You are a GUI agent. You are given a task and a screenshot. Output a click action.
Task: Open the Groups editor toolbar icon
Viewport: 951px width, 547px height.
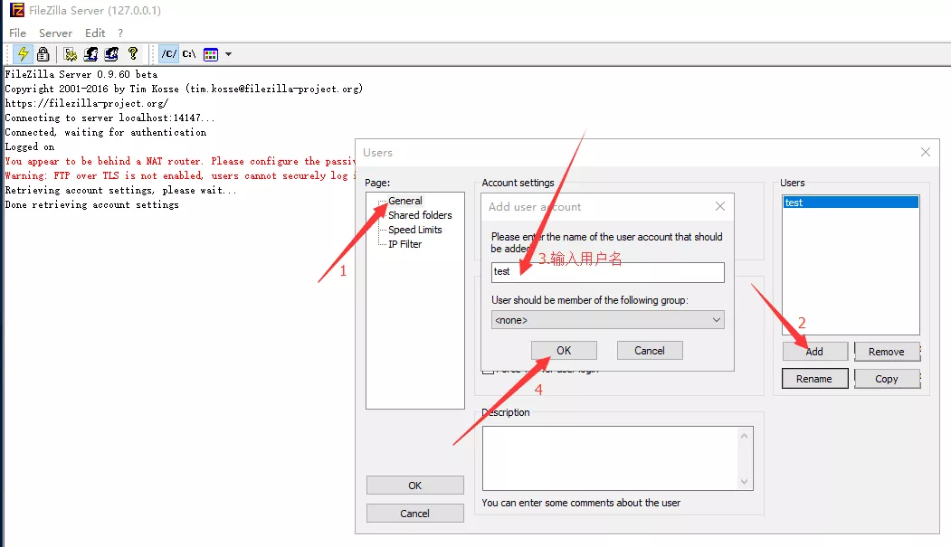(111, 54)
